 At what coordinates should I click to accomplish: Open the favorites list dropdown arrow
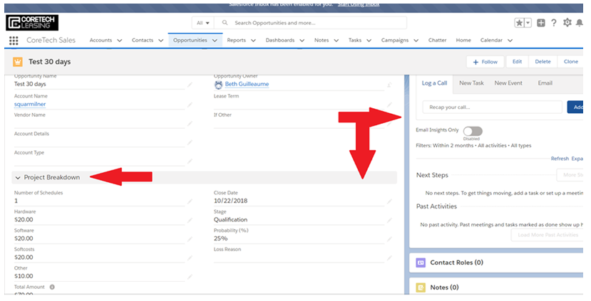click(x=528, y=23)
